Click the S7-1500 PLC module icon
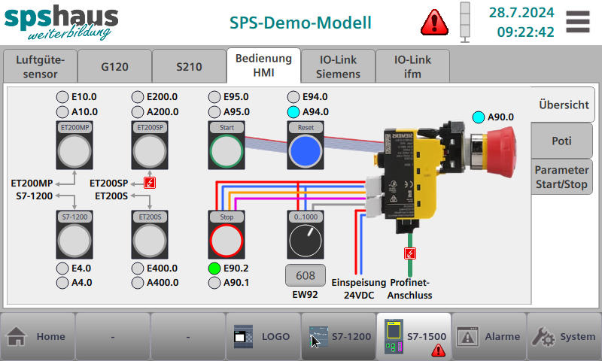This screenshot has width=602, height=361. coord(394,336)
